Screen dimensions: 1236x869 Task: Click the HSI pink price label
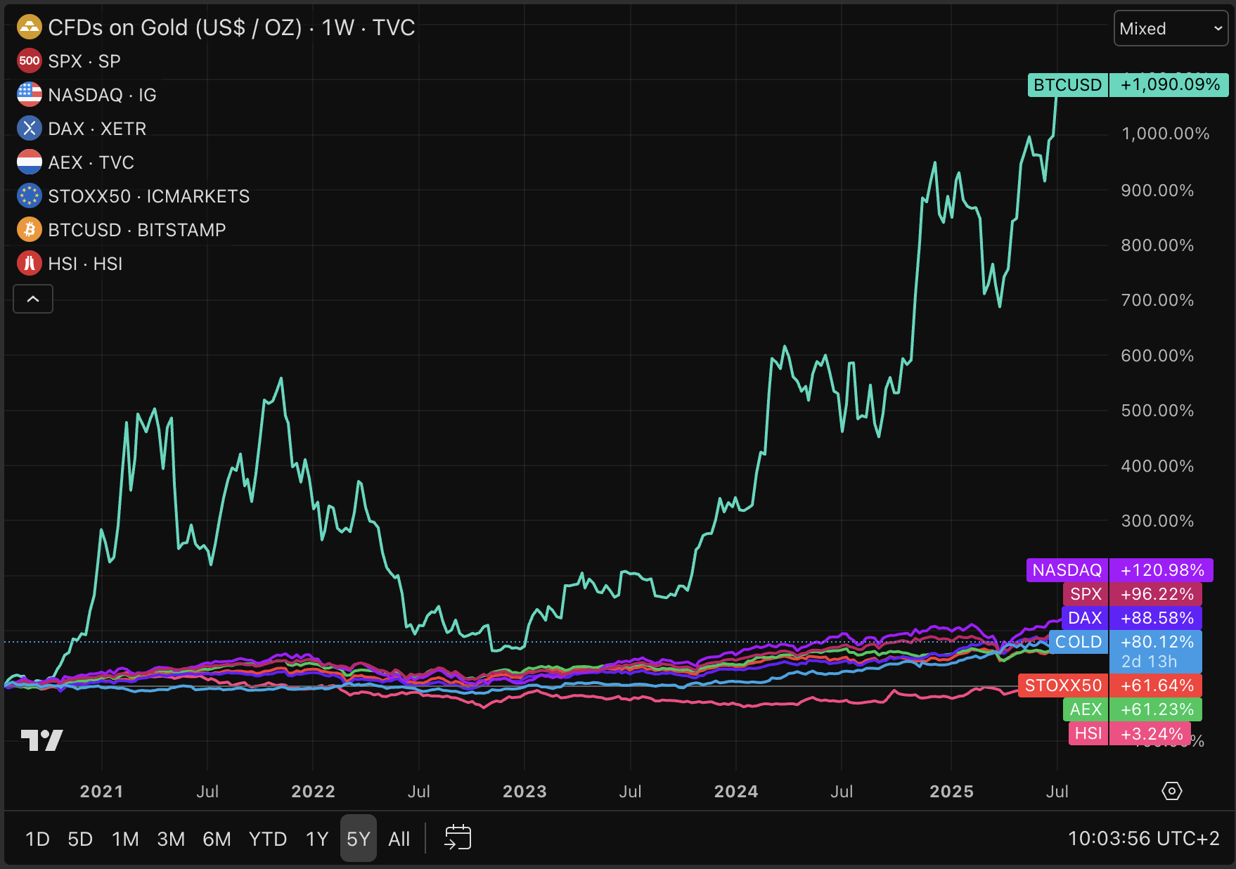[1128, 734]
